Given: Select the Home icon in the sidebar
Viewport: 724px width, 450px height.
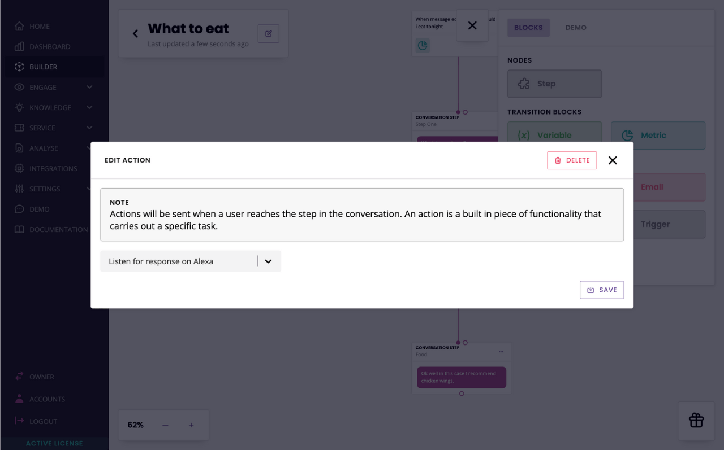Looking at the screenshot, I should coord(19,26).
